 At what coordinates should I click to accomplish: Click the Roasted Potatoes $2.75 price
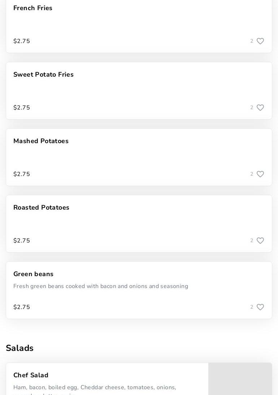point(22,241)
